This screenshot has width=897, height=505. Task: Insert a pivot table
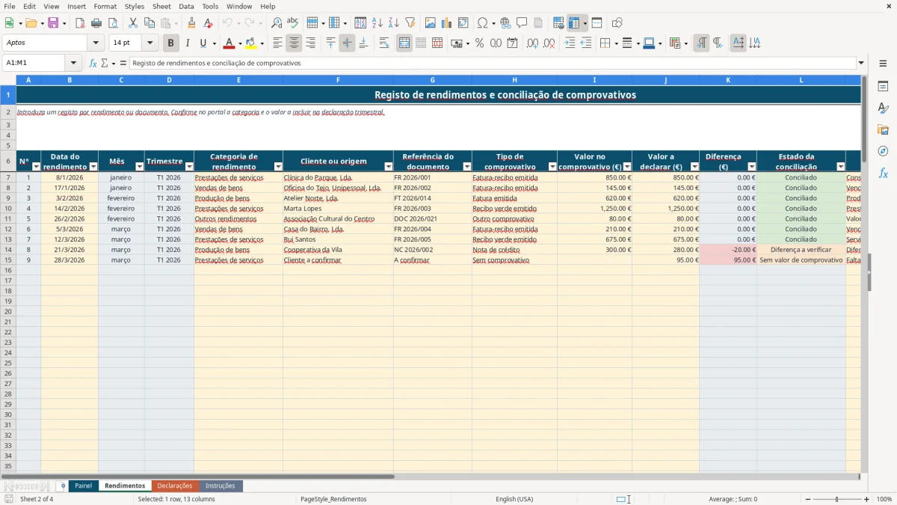point(463,23)
